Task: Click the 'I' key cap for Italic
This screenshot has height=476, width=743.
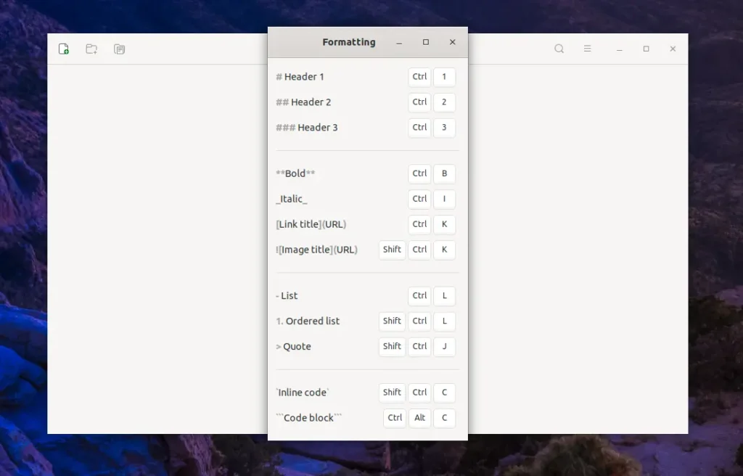Action: [x=444, y=199]
